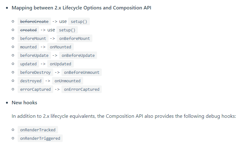Select the onErrorCaptured hook name
The width and height of the screenshot is (242, 147).
(82, 90)
